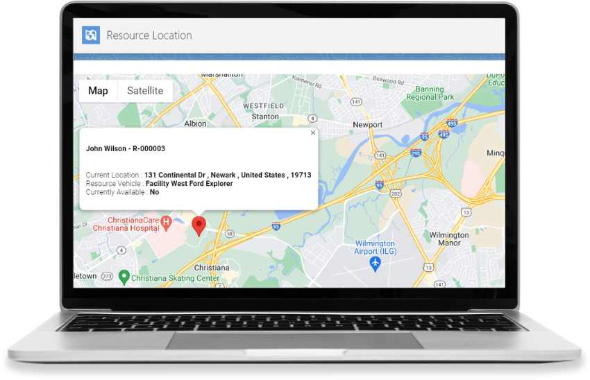Click the Newport town label

coord(367,124)
